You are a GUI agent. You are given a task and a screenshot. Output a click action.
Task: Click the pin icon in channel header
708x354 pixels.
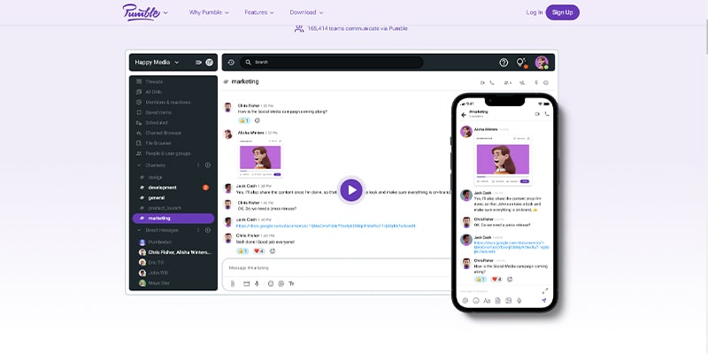(x=536, y=82)
